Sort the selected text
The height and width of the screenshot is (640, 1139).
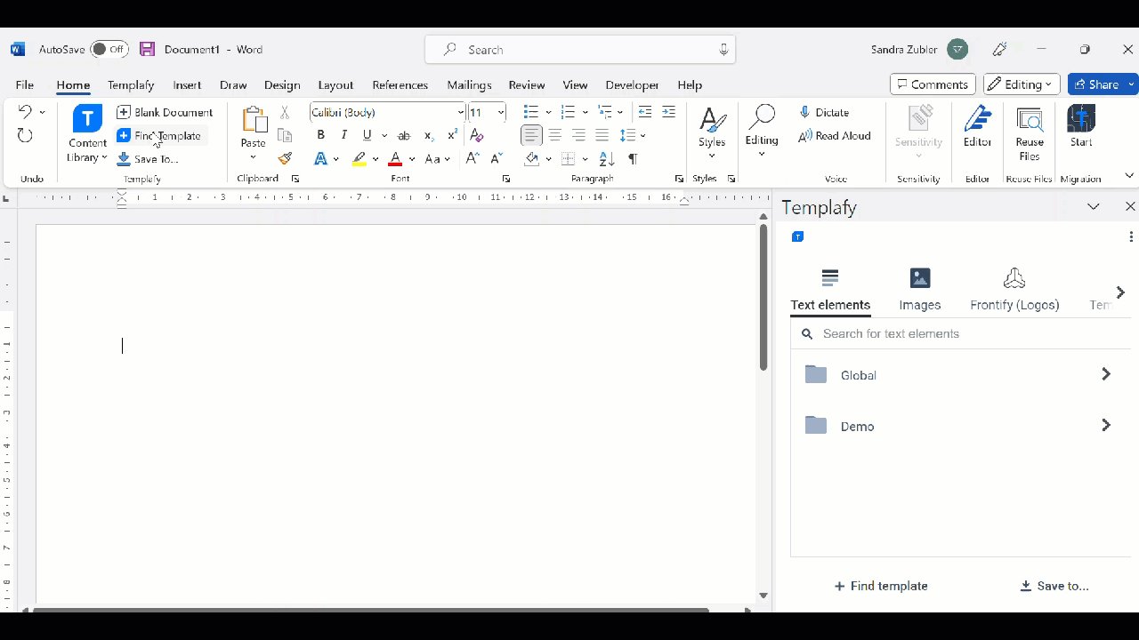point(607,159)
